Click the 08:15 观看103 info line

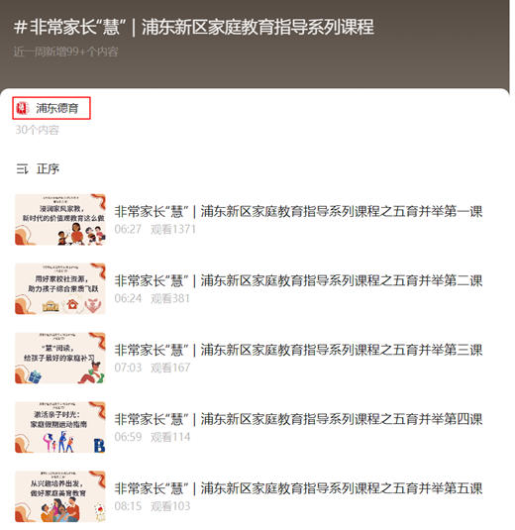tap(153, 506)
